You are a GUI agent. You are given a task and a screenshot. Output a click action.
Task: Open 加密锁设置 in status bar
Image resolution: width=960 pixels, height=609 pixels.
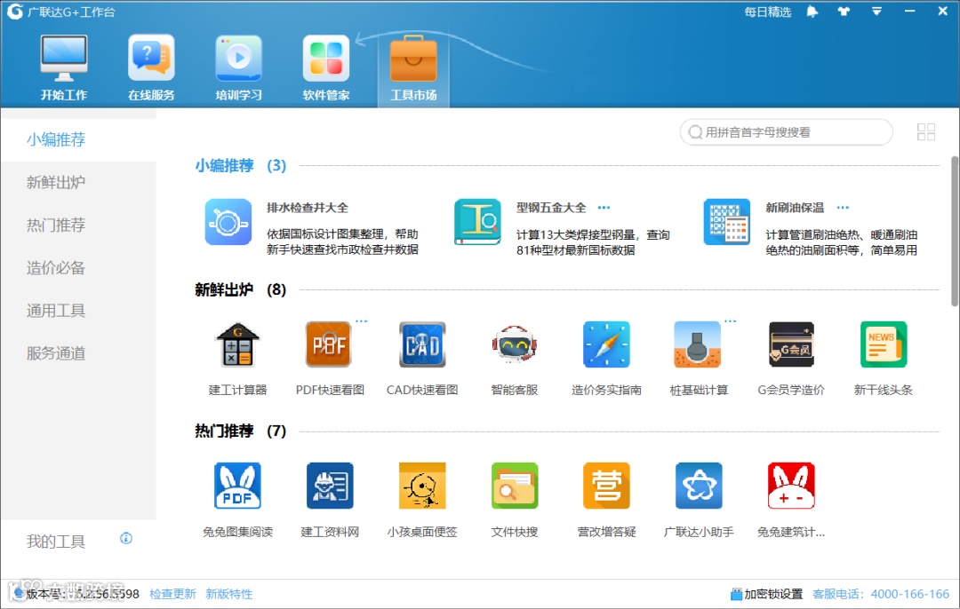(x=766, y=594)
